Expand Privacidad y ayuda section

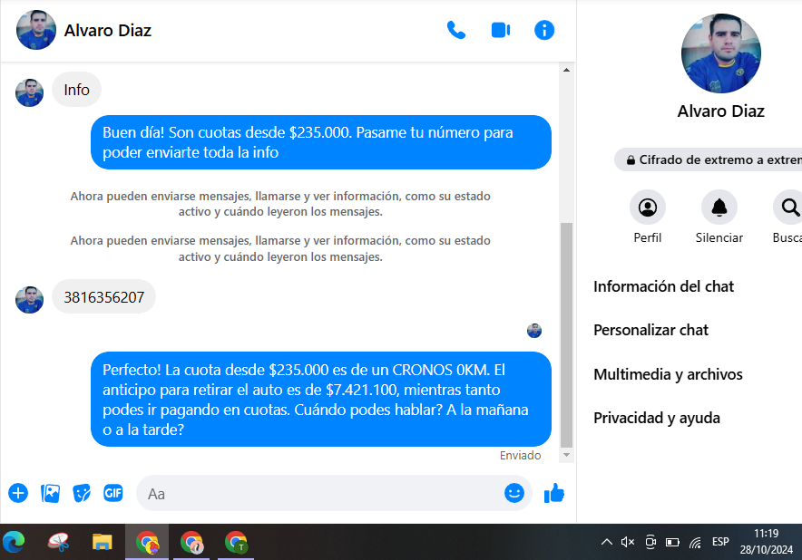coord(657,418)
